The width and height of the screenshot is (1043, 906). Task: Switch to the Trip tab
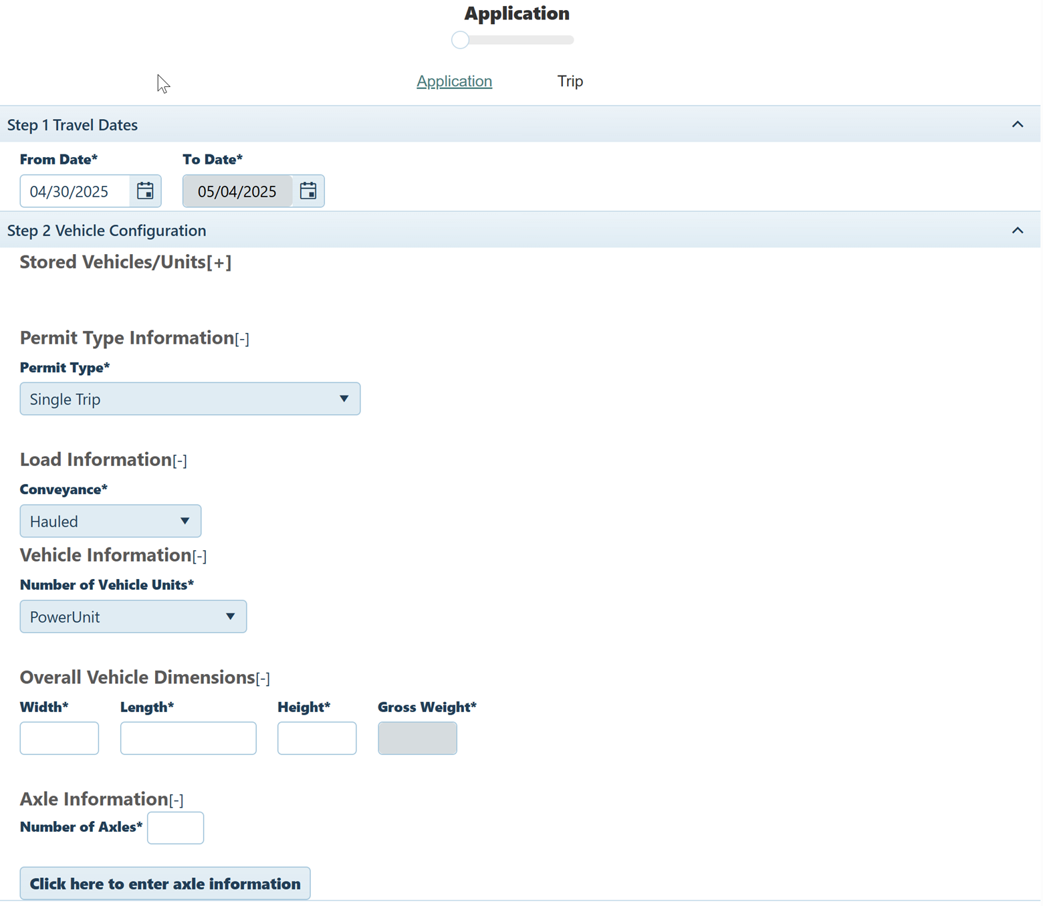pyautogui.click(x=570, y=81)
